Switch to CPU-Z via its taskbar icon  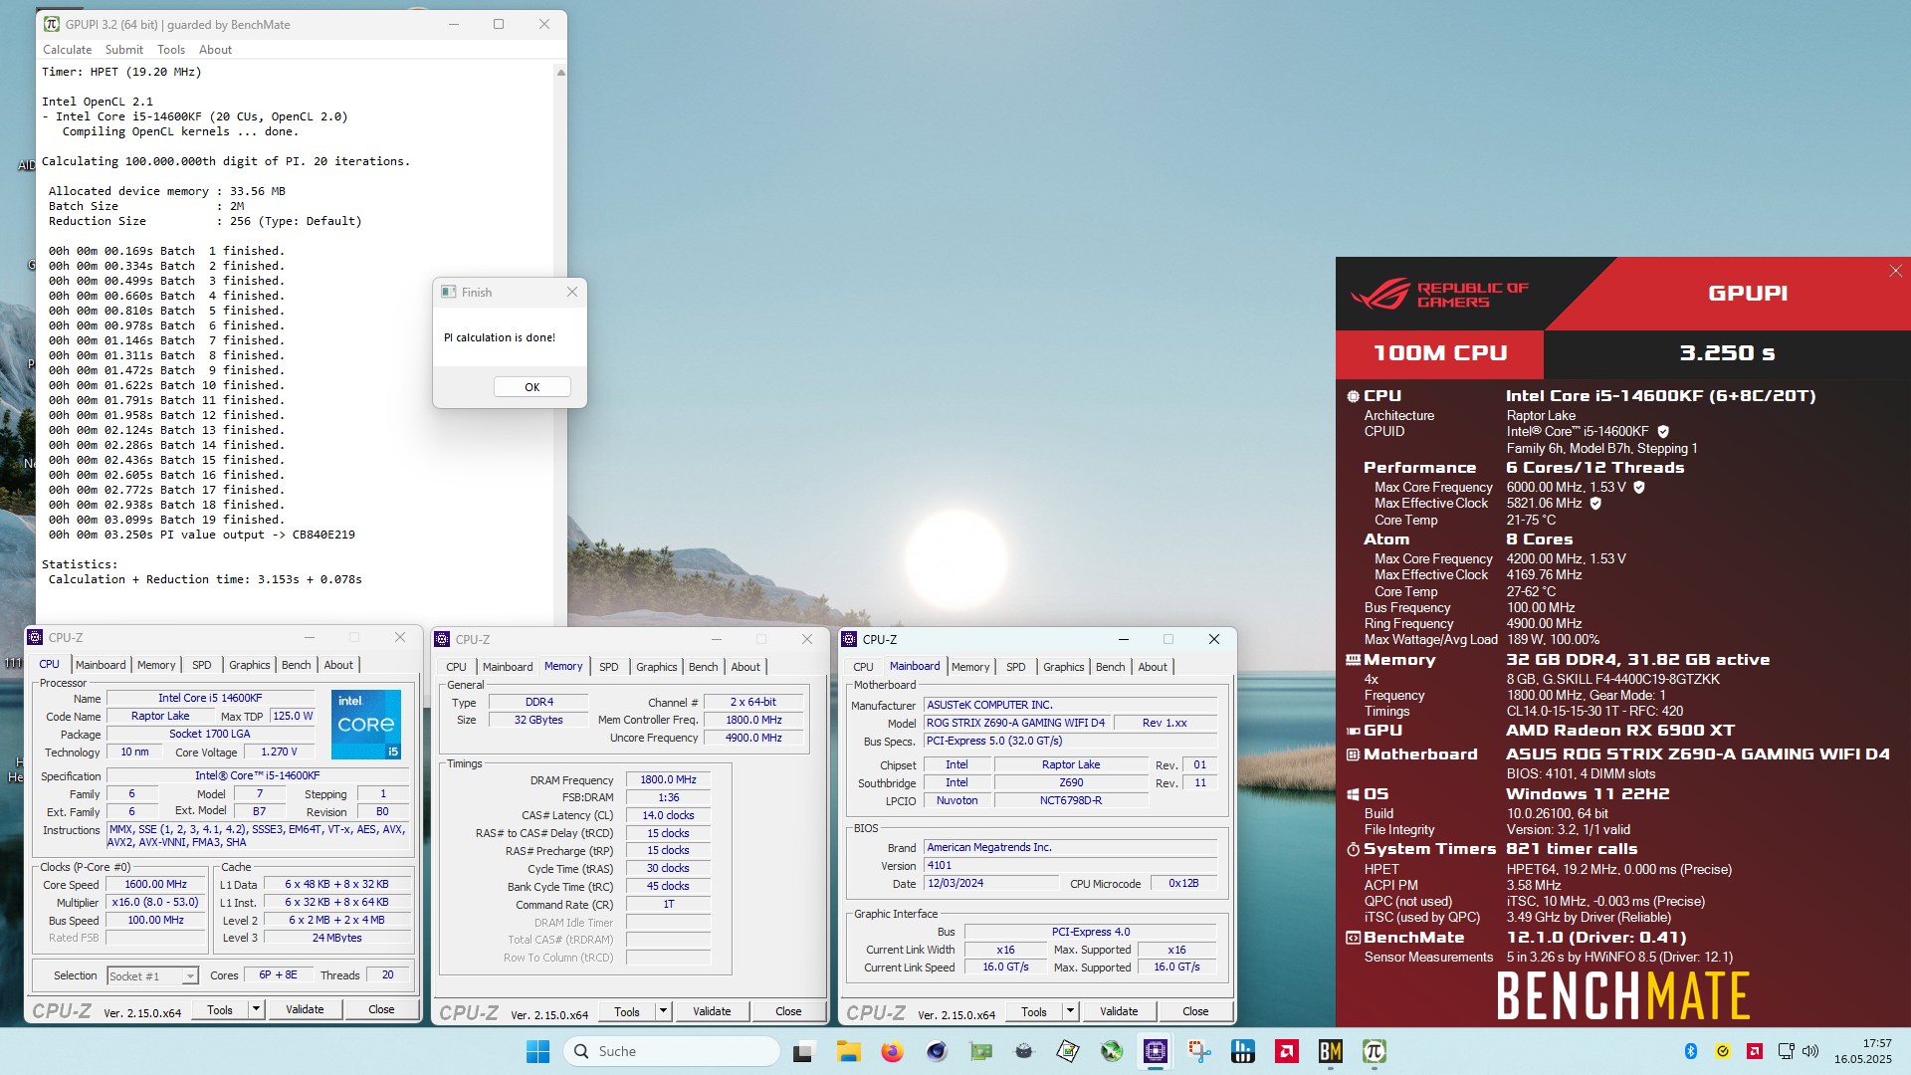point(1156,1051)
